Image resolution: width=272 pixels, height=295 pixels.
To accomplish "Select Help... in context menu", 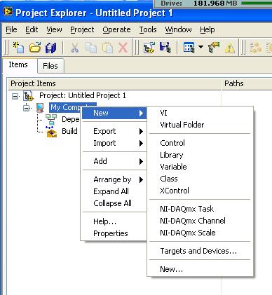I will click(114, 221).
